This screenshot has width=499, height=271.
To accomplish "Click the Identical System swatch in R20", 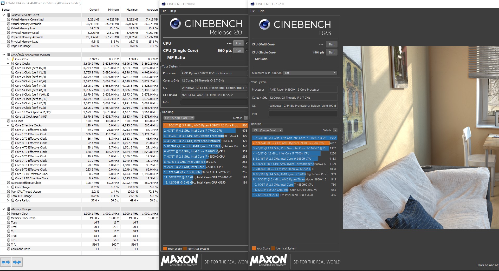I will (185, 249).
